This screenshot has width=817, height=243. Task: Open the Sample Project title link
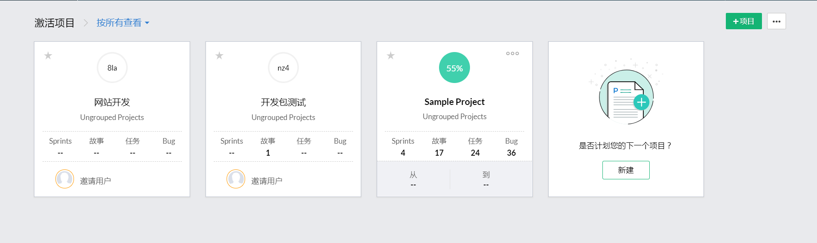click(x=455, y=102)
